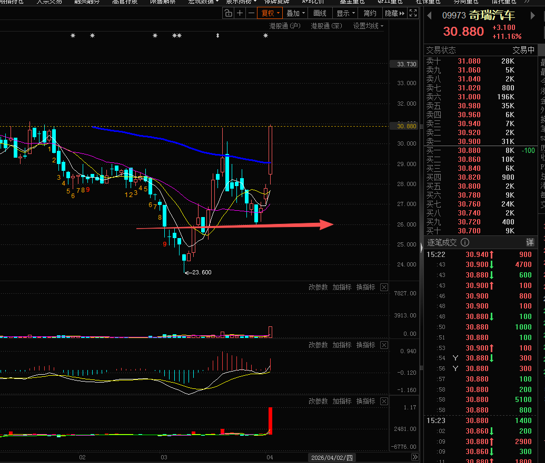Click 隐藏 to hide side panel
The image size is (545, 463).
pyautogui.click(x=394, y=13)
